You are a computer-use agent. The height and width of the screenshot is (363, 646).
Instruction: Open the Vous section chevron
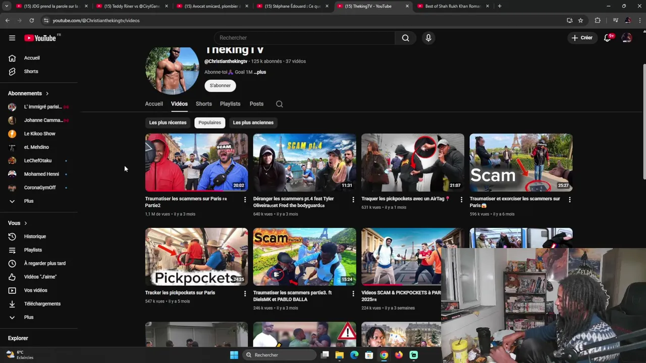[x=26, y=223]
